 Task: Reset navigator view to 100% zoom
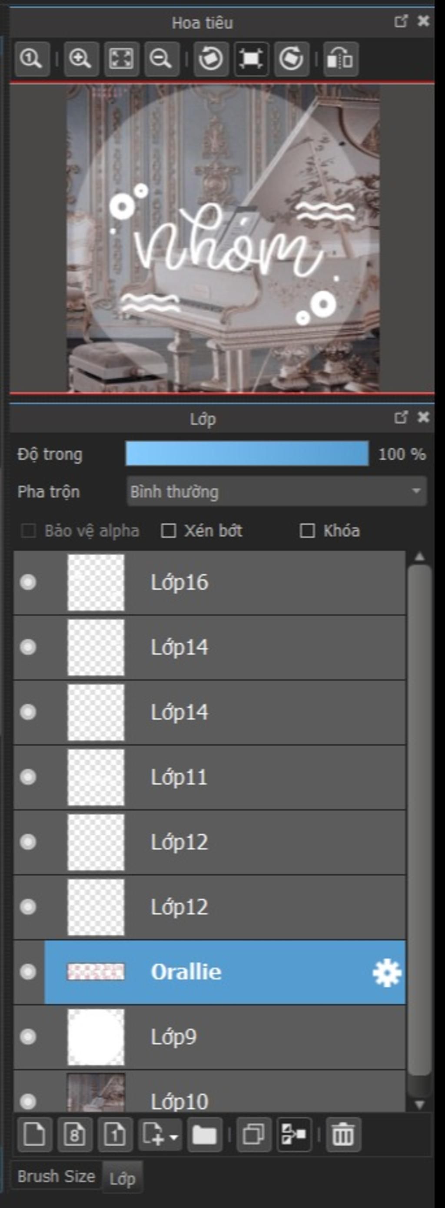pyautogui.click(x=31, y=59)
